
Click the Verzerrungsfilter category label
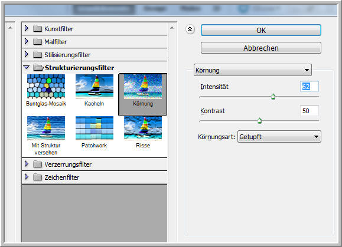[x=68, y=164]
